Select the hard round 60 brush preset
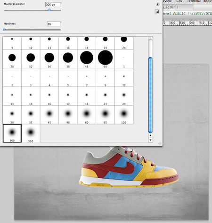This screenshot has height=223, width=212. tap(105, 59)
